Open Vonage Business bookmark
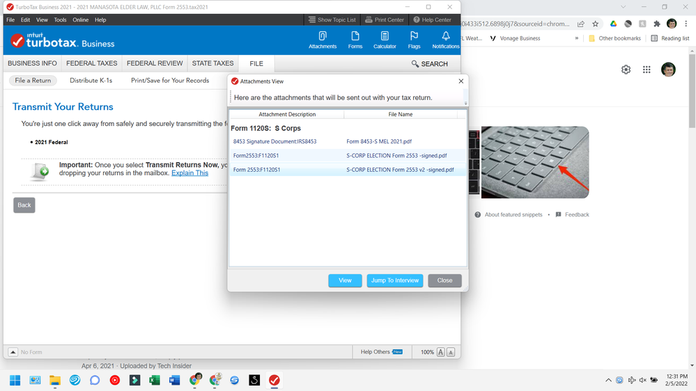696x391 pixels. point(515,38)
